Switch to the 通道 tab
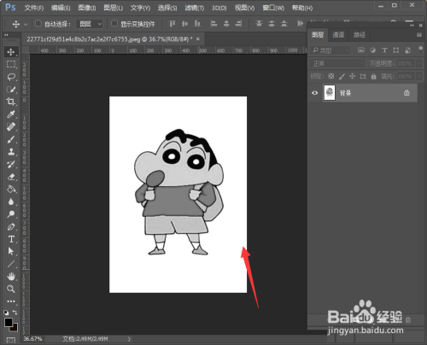The image size is (427, 345). click(338, 35)
